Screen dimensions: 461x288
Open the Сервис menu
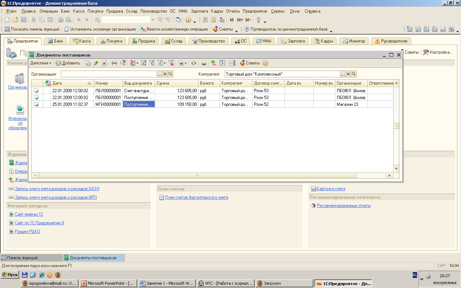(x=278, y=11)
